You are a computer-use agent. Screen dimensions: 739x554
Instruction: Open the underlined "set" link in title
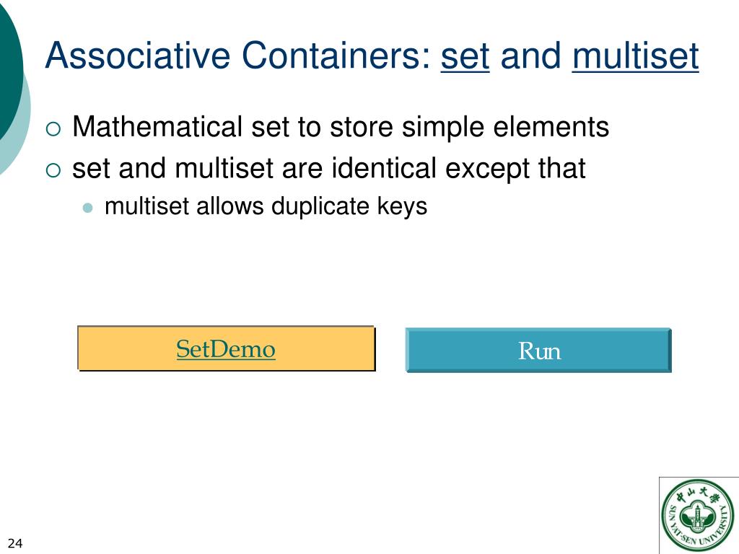click(x=465, y=56)
